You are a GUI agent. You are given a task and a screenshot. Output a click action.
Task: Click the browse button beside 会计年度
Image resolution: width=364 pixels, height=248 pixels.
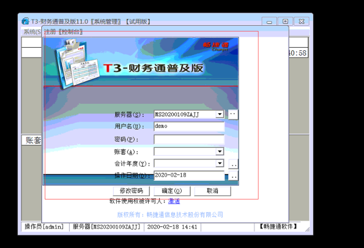[x=234, y=164]
